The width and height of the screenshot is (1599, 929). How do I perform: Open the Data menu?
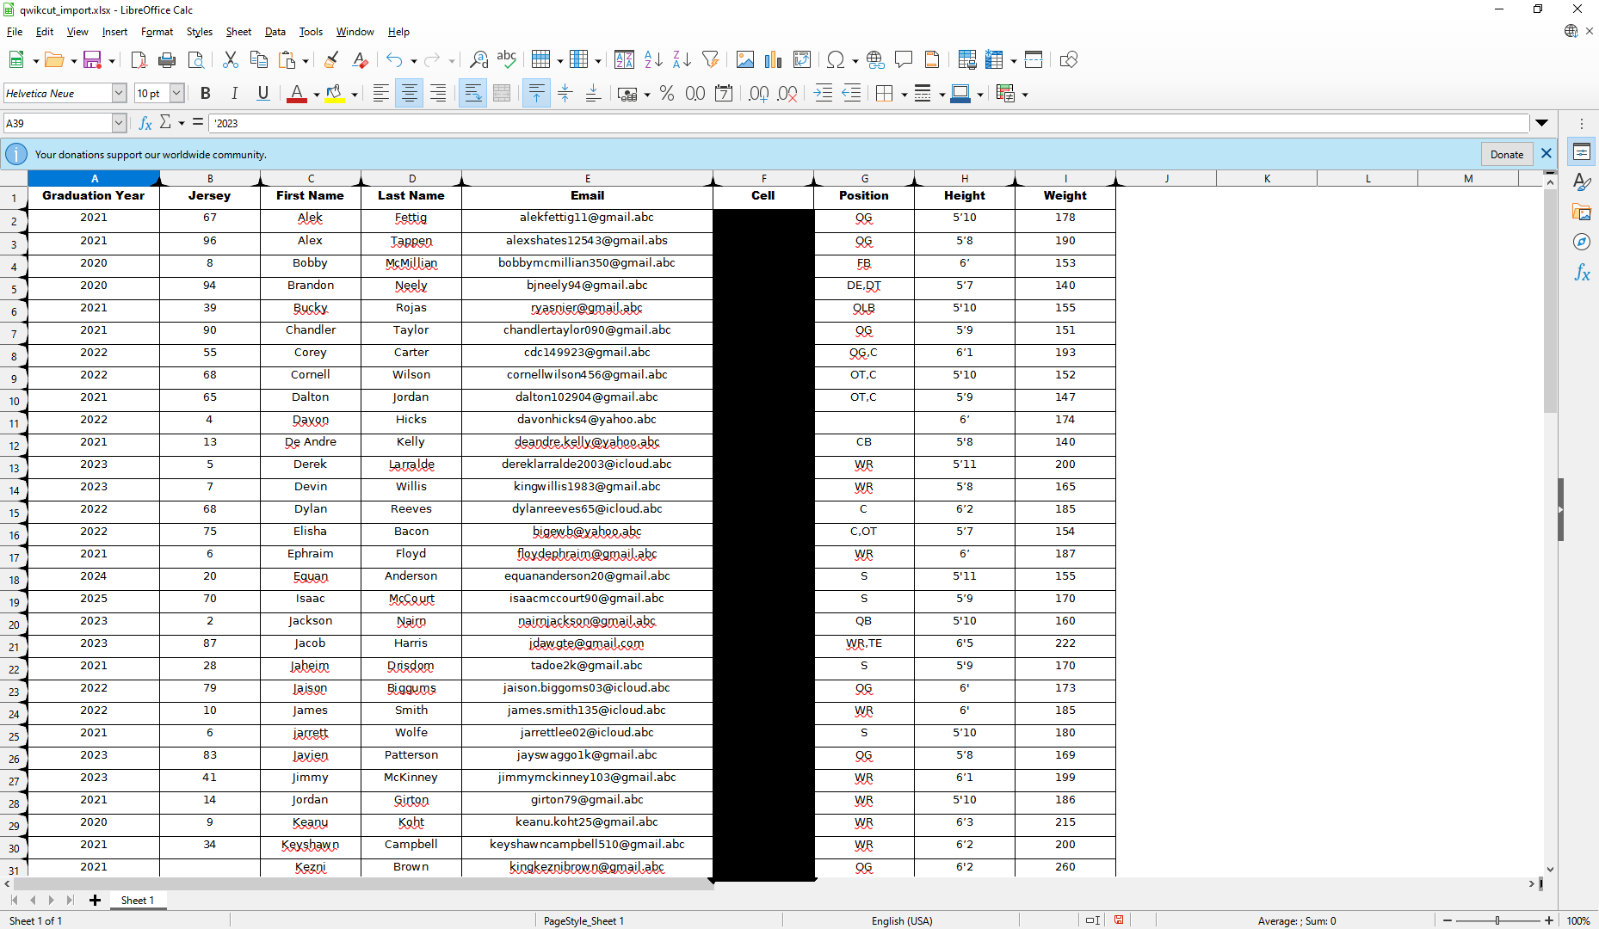pyautogui.click(x=275, y=32)
